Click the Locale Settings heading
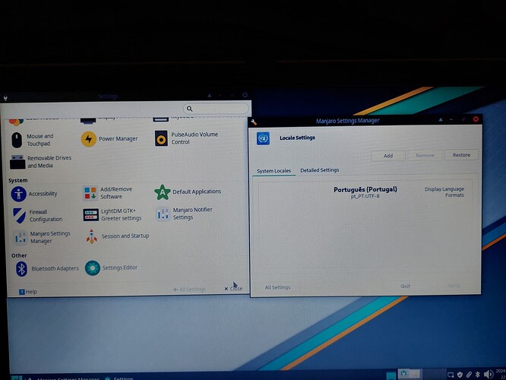This screenshot has width=506, height=380. click(x=297, y=138)
